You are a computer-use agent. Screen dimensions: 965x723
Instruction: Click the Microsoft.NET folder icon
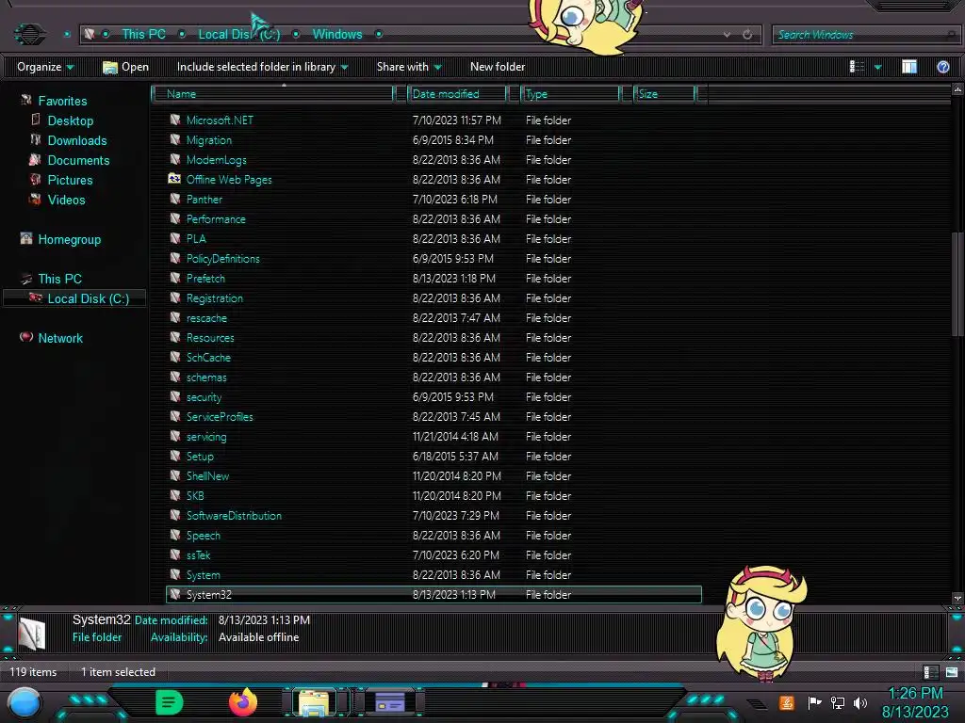175,120
